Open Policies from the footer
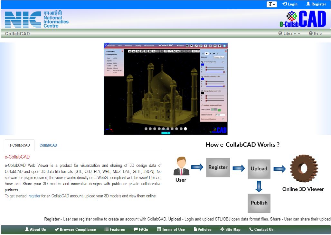This screenshot has height=235, width=331. point(203,230)
